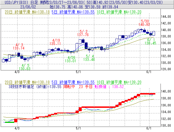Click the red 陽転中 status text

(x=69, y=86)
